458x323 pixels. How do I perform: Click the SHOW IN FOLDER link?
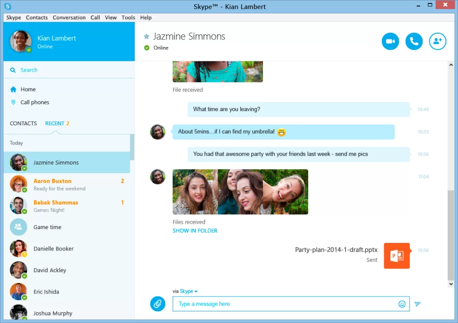click(x=195, y=231)
